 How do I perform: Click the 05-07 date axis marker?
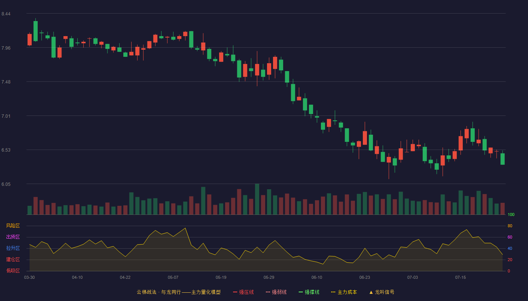click(173, 277)
